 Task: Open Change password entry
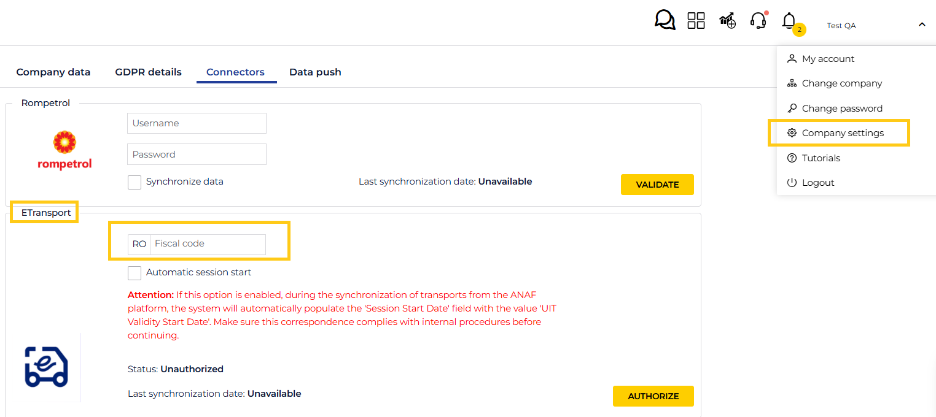coord(841,109)
